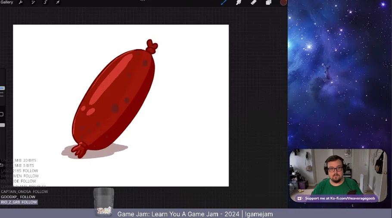Click the GOODXP_ follow entry
392x218 pixels.
click(18, 197)
